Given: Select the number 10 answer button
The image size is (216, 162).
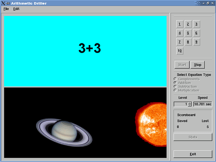Looking at the screenshot, I should 180,51.
